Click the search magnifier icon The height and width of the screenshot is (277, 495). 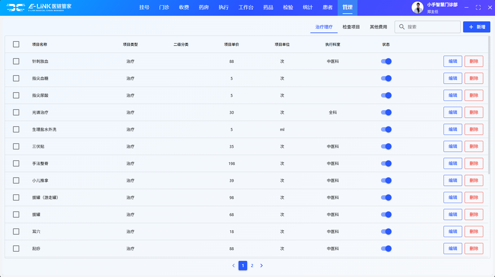click(402, 27)
